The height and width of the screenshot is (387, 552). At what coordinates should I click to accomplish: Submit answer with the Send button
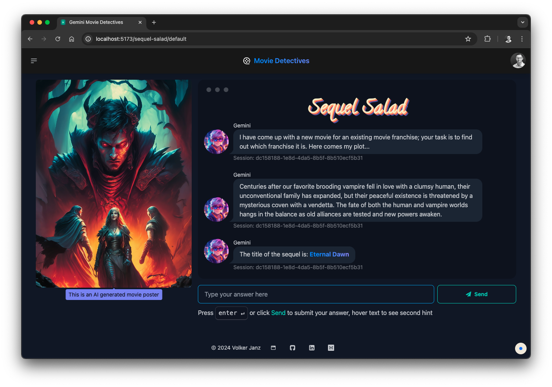(477, 294)
